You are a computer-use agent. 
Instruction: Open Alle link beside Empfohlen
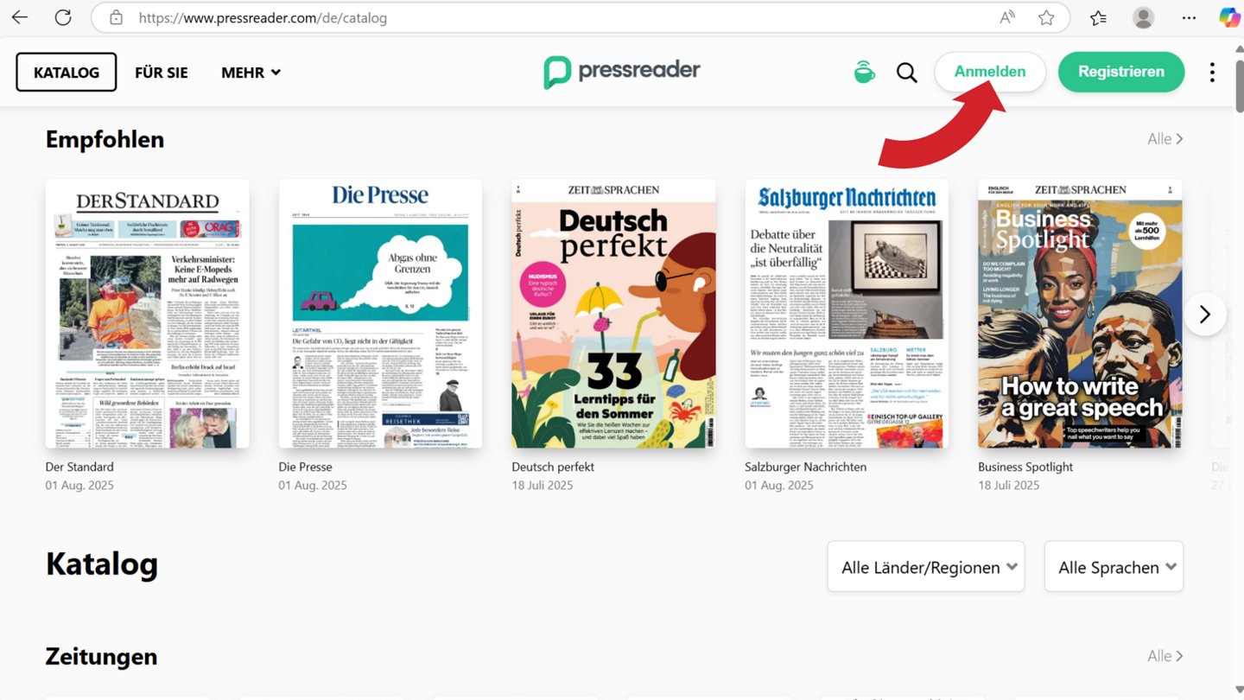click(1165, 139)
